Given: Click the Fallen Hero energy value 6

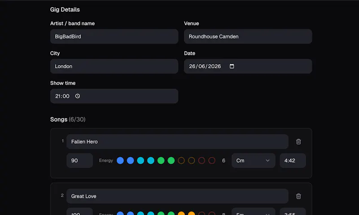Looking at the screenshot, I should [x=223, y=161].
